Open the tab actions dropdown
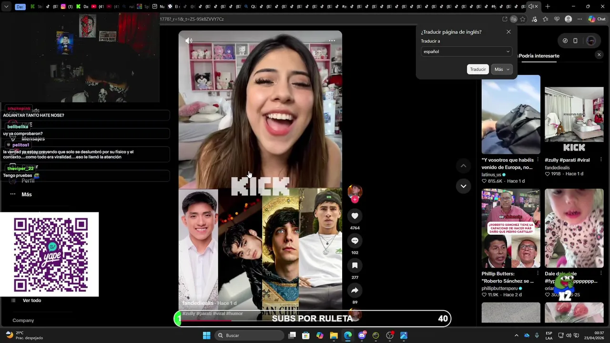This screenshot has height=343, width=610. [x=6, y=7]
